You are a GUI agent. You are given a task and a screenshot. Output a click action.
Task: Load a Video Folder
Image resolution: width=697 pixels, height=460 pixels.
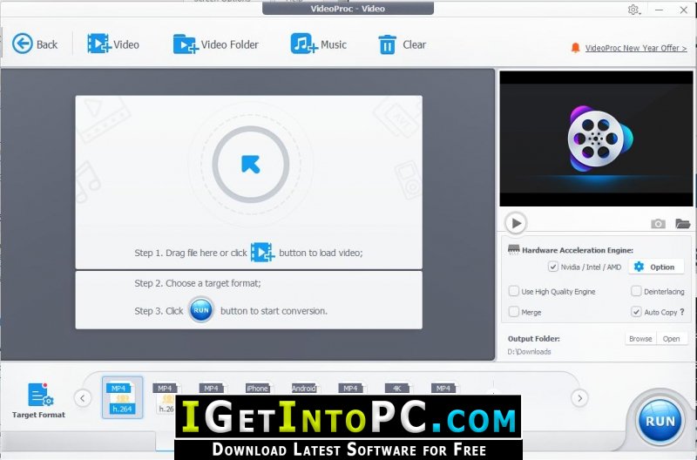(215, 44)
